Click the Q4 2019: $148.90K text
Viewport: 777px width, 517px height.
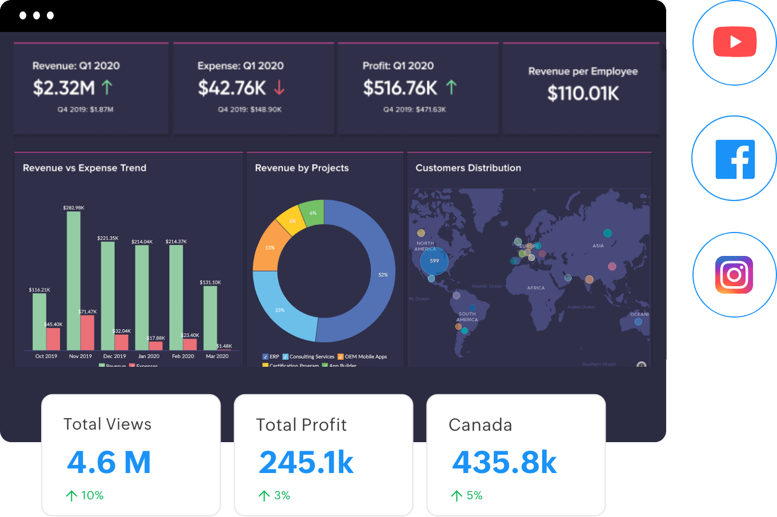point(250,110)
